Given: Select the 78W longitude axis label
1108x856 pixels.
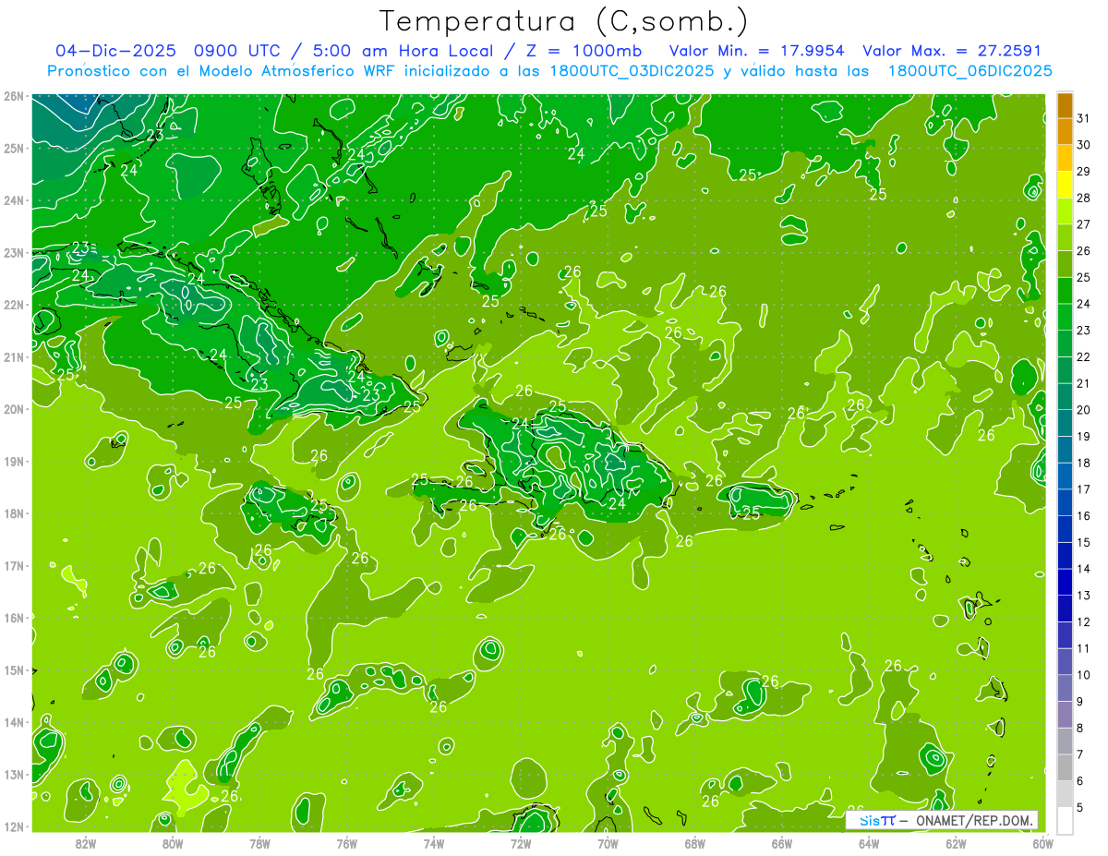Looking at the screenshot, I should pos(259,842).
